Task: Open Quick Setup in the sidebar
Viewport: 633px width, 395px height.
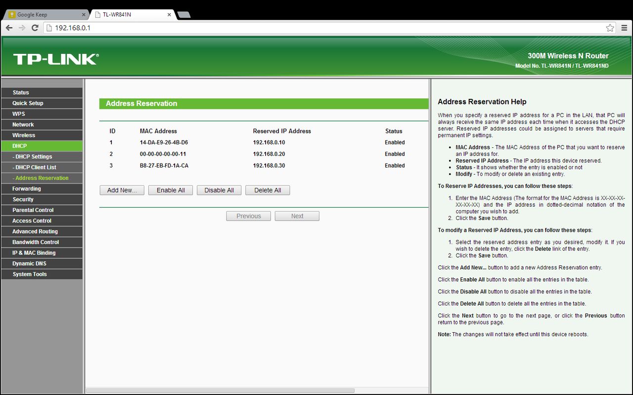Action: pyautogui.click(x=42, y=103)
